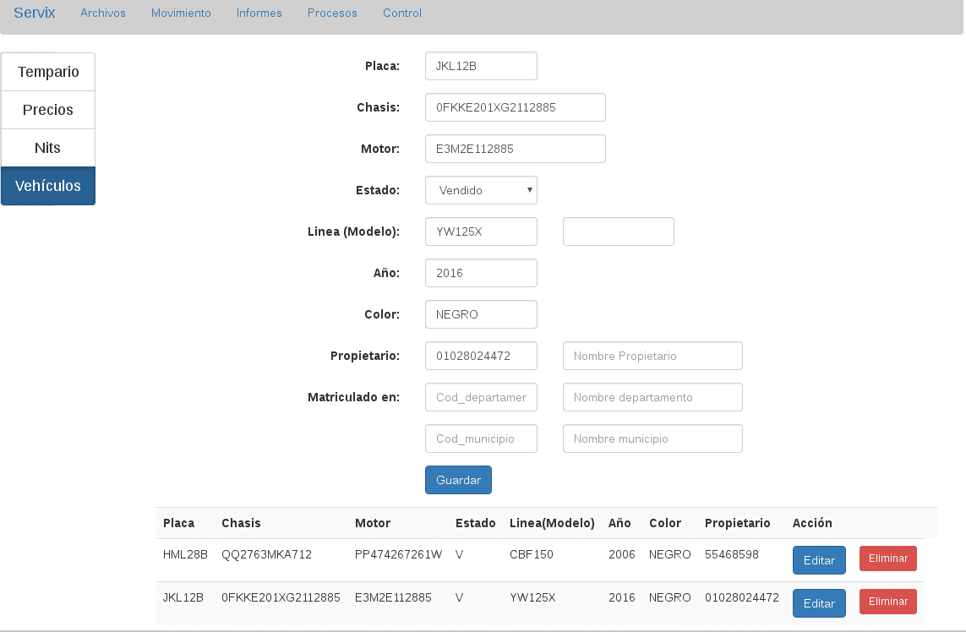Eliminate the JKL12B vehicle row
The width and height of the screenshot is (966, 632).
[x=887, y=602]
